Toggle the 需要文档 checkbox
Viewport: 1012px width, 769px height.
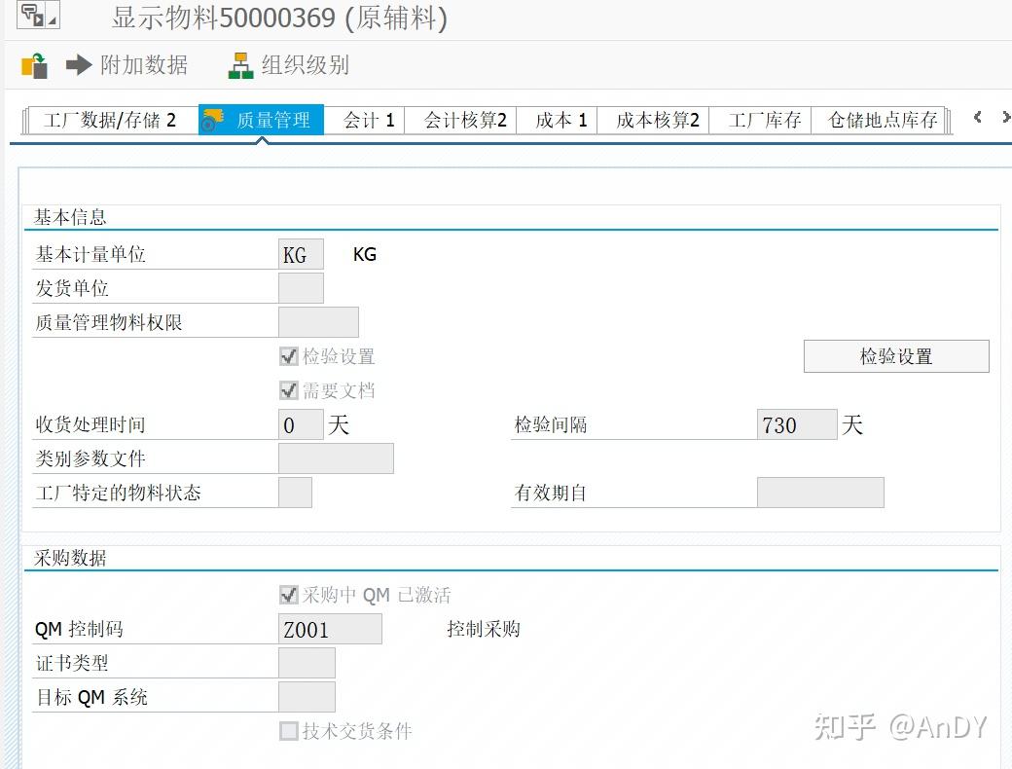[288, 389]
